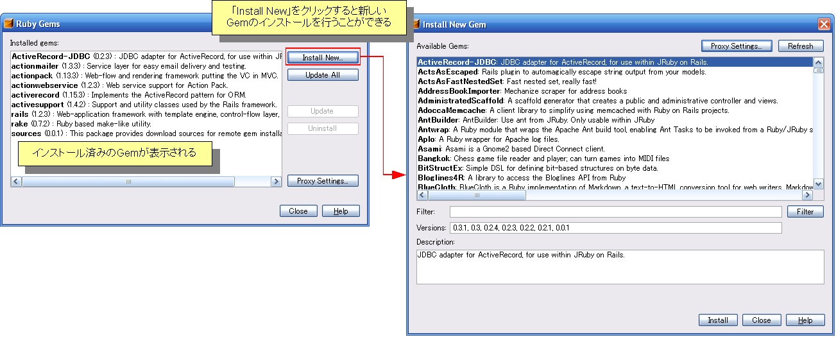Viewport: 836px width, 337px height.
Task: Select ActsAsEscaped in available gems
Action: coord(615,72)
